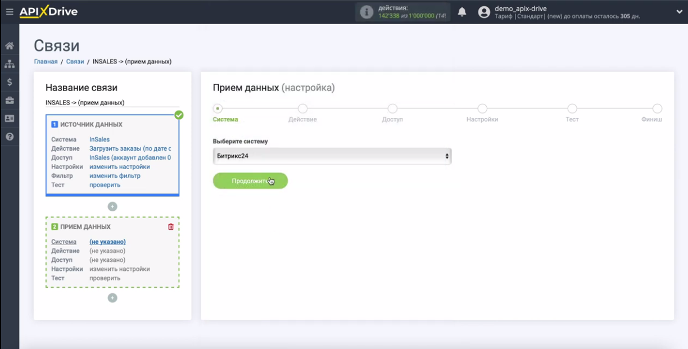Select the Тест wizard step
Viewport: 688px width, 349px height.
pyautogui.click(x=572, y=108)
